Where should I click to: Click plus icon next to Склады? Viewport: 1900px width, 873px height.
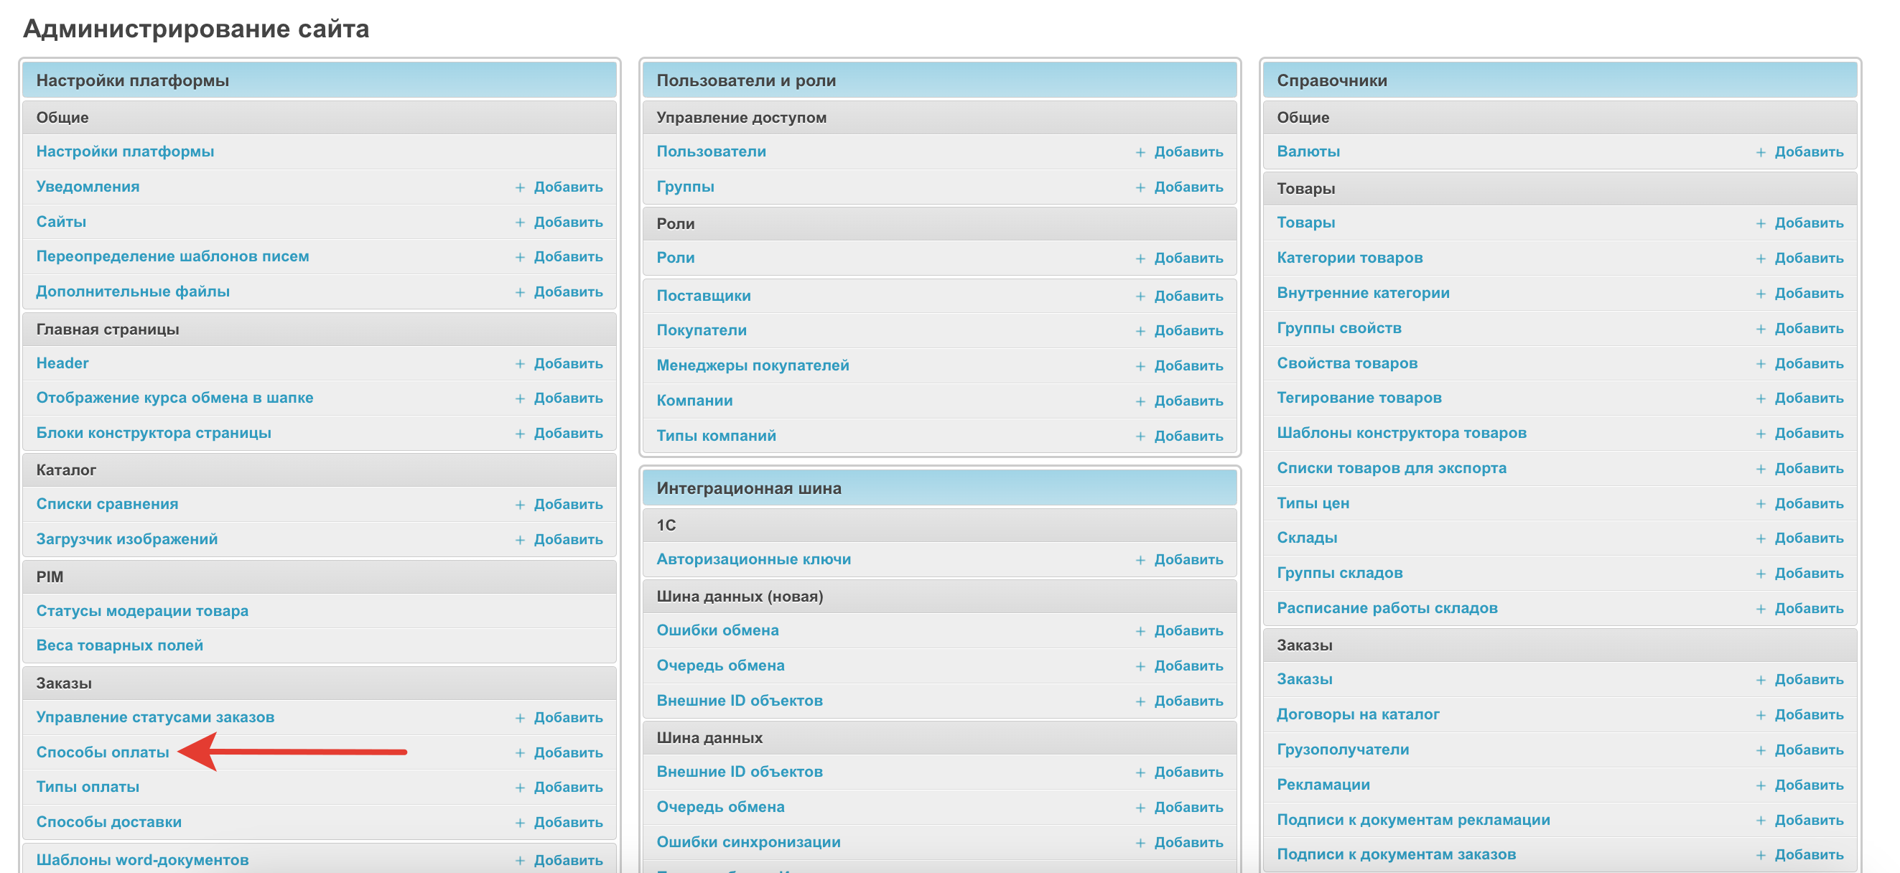1760,539
